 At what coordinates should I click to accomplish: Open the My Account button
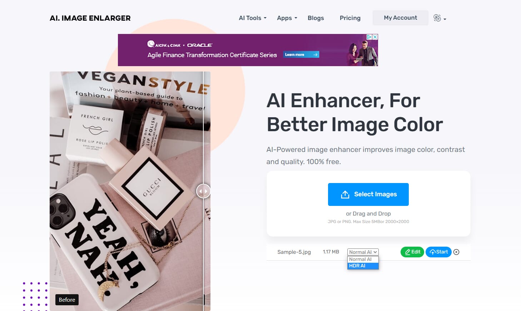(x=401, y=18)
